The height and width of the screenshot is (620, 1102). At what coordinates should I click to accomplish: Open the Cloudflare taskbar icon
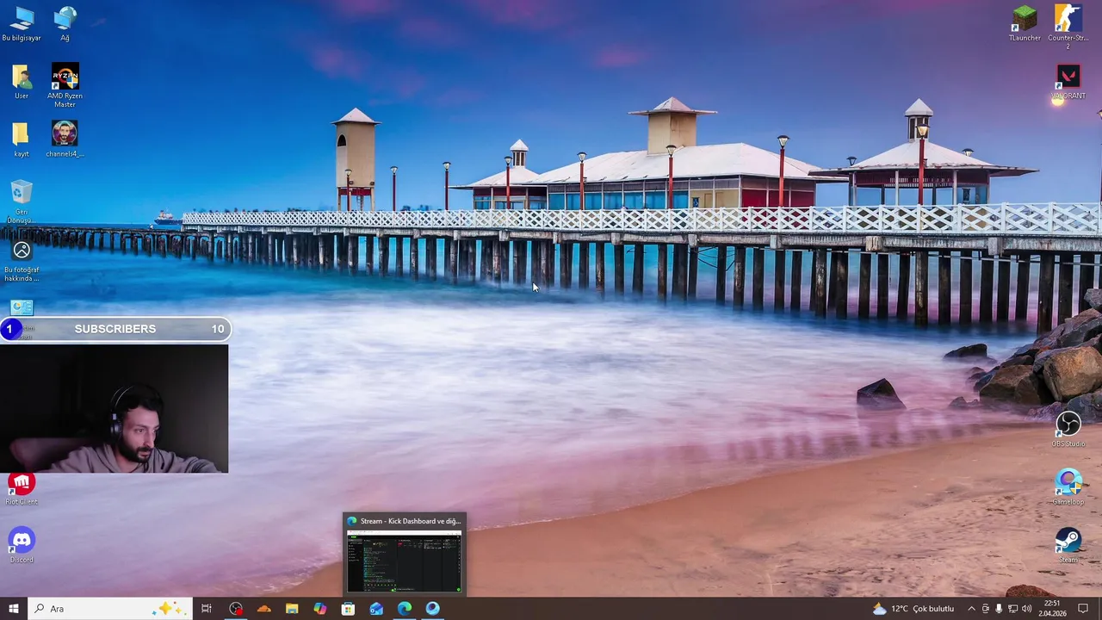click(263, 609)
